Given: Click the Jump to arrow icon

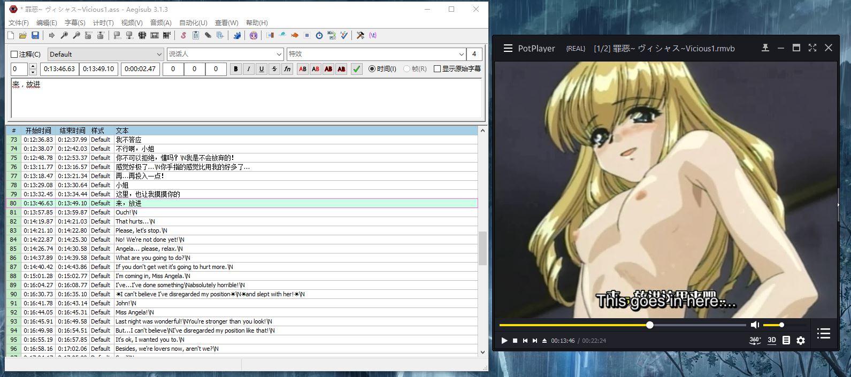Looking at the screenshot, I should (x=51, y=35).
